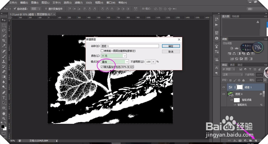
Task: Open the Layers panel flyout menu
Action: (x=265, y=65)
